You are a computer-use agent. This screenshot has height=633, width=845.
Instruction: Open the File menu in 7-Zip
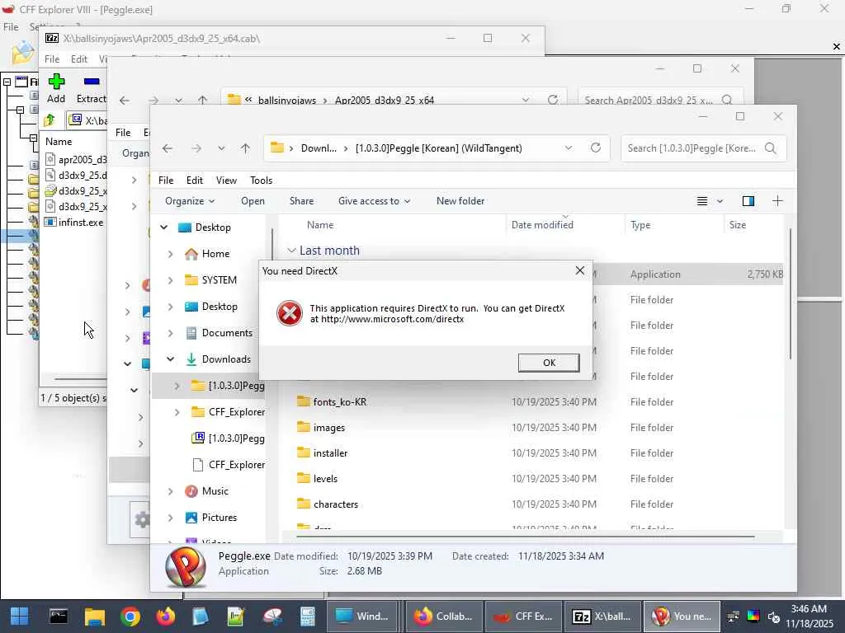[52, 59]
